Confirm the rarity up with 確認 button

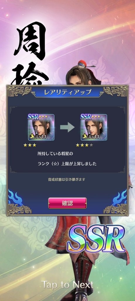pos(67,203)
